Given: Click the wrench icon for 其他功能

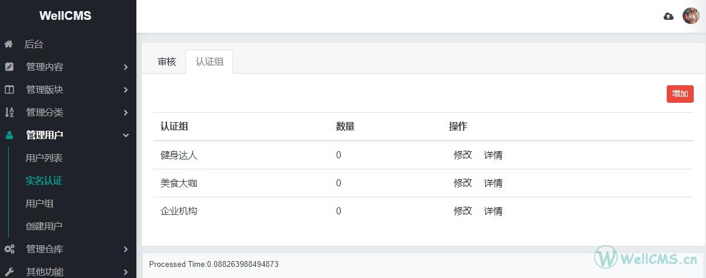Looking at the screenshot, I should click(x=9, y=272).
